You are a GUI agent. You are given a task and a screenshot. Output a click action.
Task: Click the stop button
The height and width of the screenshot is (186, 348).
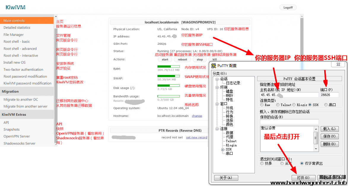[x=200, y=60]
